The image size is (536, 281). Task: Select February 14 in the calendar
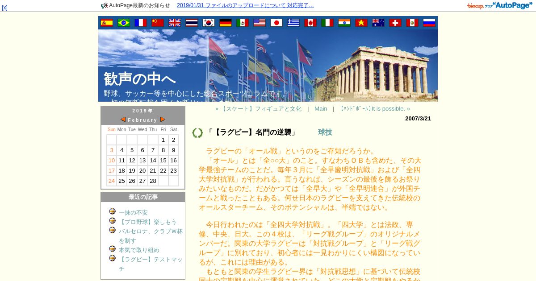pyautogui.click(x=153, y=161)
